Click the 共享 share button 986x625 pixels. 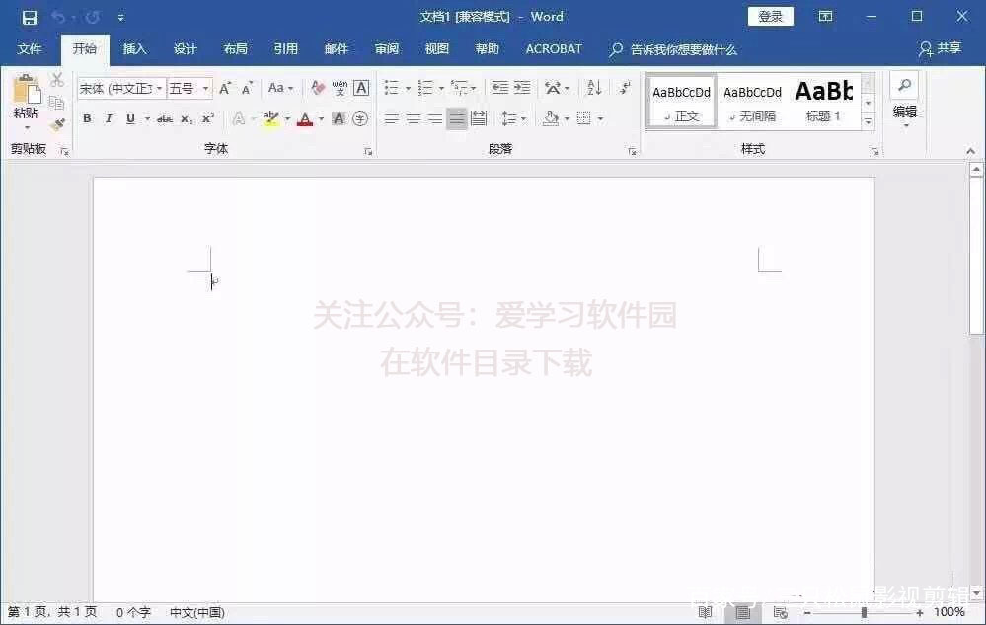tap(941, 49)
